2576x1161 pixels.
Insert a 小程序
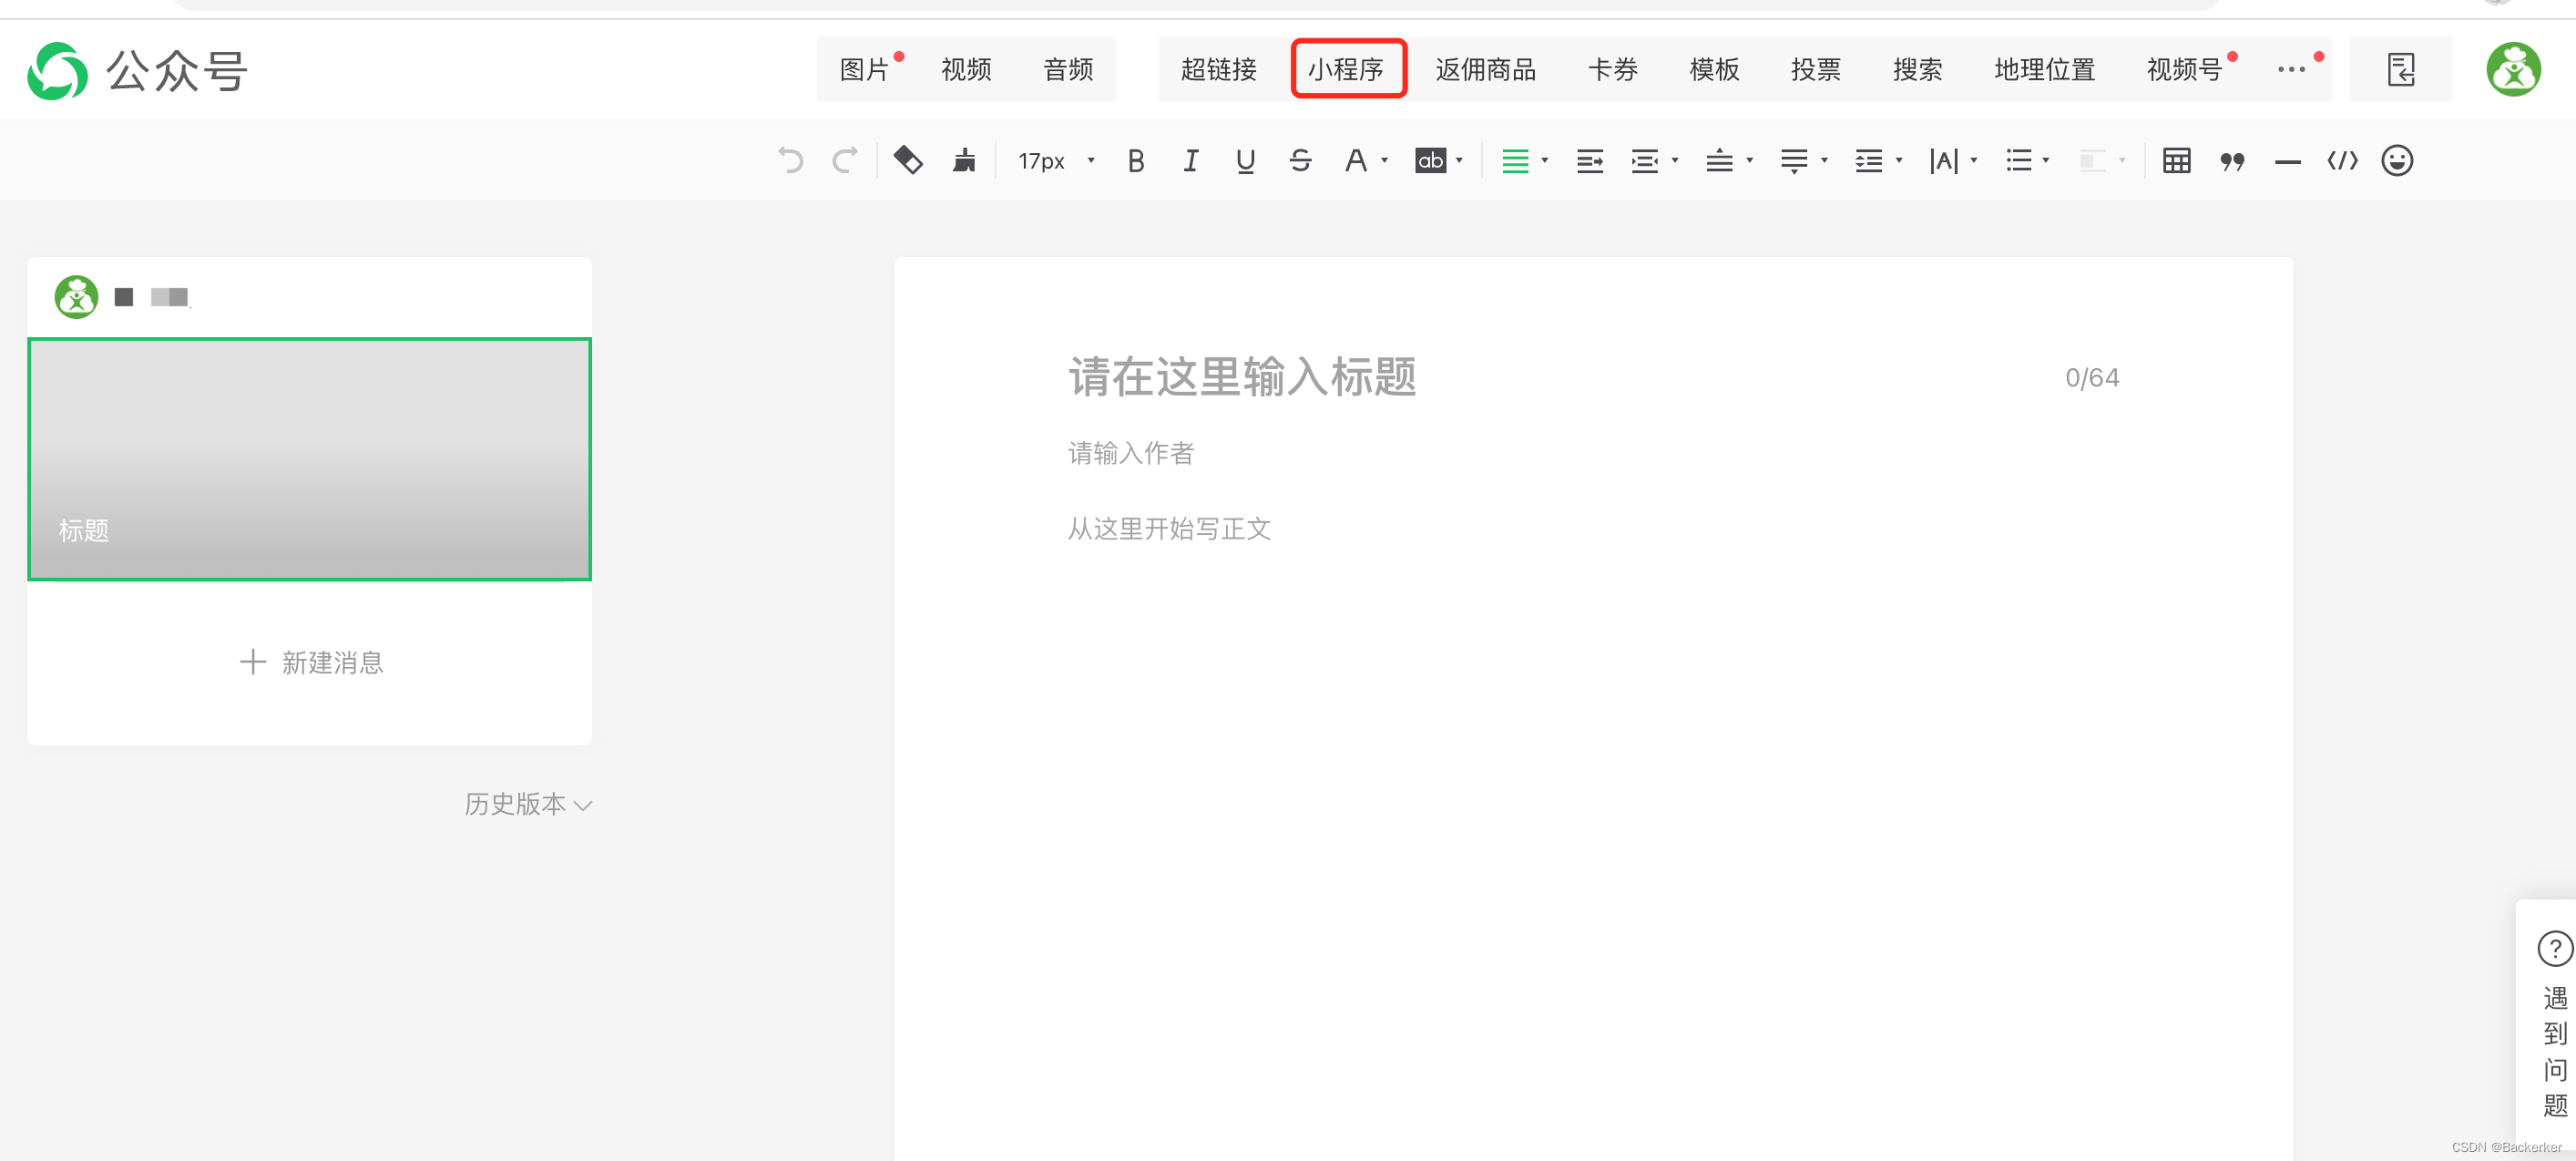pos(1348,69)
